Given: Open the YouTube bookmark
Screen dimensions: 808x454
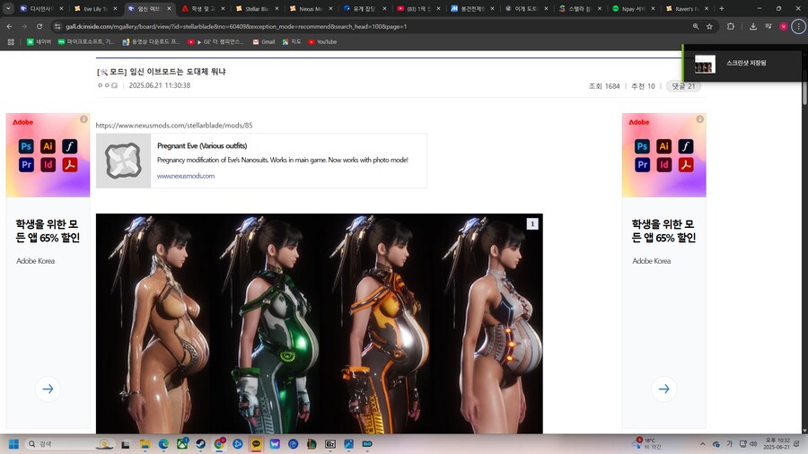Looking at the screenshot, I should (322, 41).
